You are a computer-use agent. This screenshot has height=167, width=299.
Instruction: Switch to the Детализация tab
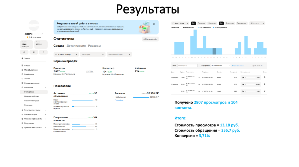[76, 46]
